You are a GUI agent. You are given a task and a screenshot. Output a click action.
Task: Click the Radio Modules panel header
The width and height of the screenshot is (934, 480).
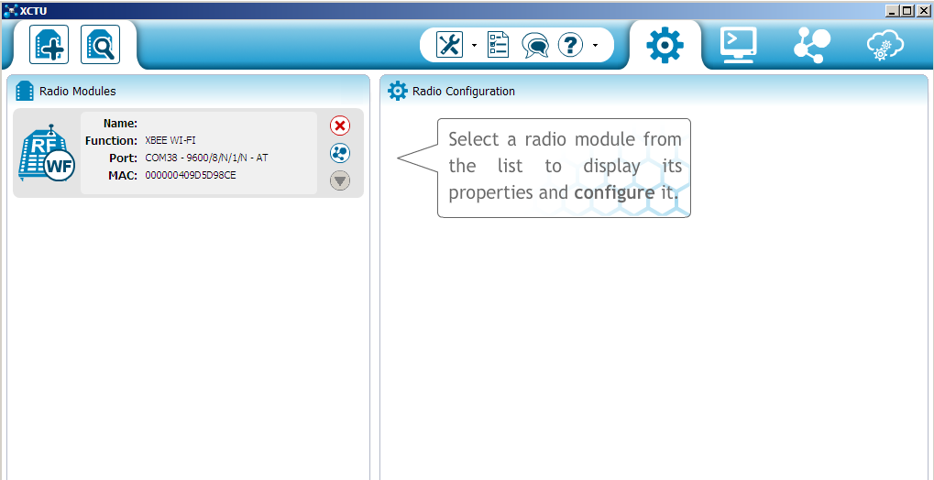(188, 91)
